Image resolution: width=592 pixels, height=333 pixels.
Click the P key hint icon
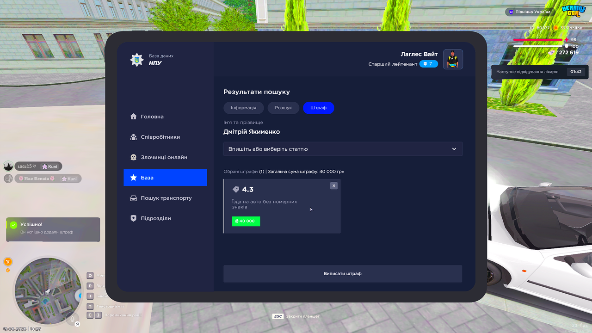point(91,286)
